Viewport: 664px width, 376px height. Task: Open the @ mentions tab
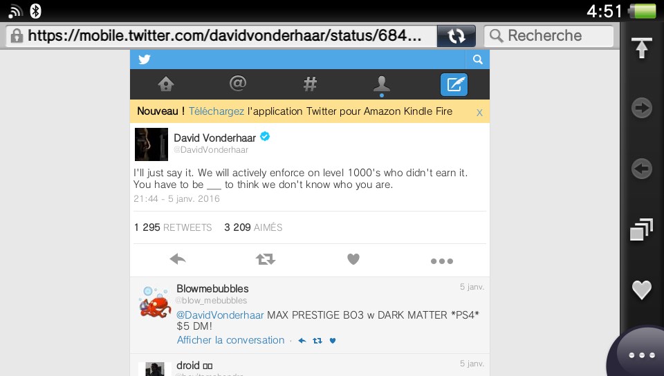point(238,84)
